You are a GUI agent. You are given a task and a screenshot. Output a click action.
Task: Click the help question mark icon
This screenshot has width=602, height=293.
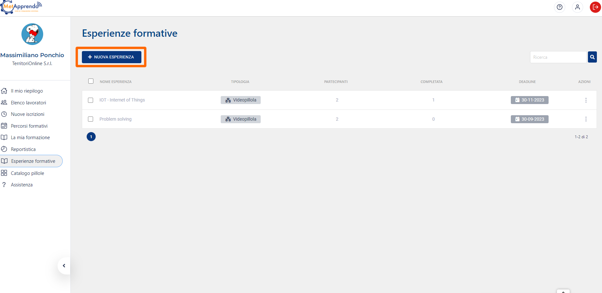(559, 7)
